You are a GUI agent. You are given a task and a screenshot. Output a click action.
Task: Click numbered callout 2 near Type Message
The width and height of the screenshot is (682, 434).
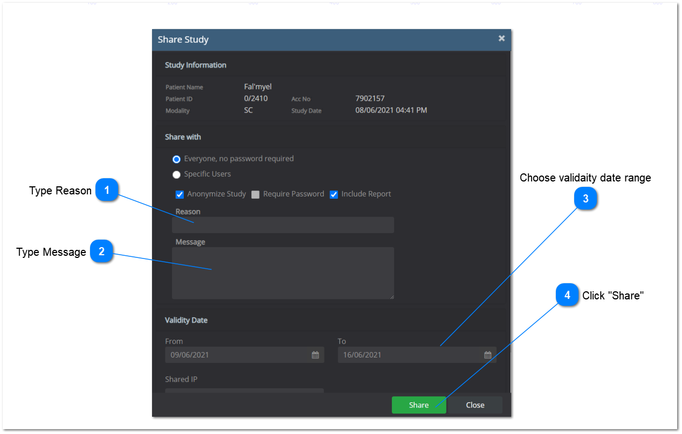(102, 251)
